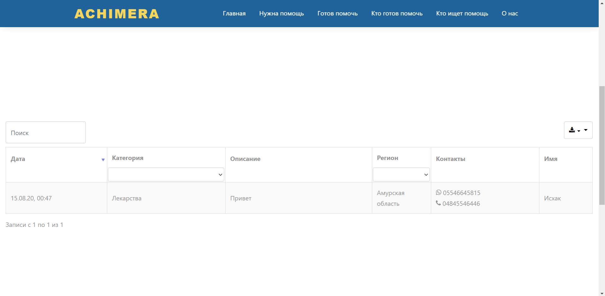
Task: Focus the Поиск search field
Action: [x=46, y=133]
